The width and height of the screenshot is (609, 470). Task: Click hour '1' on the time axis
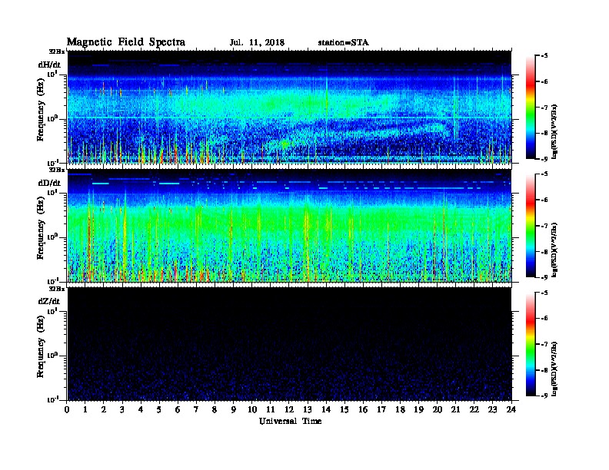pyautogui.click(x=85, y=410)
